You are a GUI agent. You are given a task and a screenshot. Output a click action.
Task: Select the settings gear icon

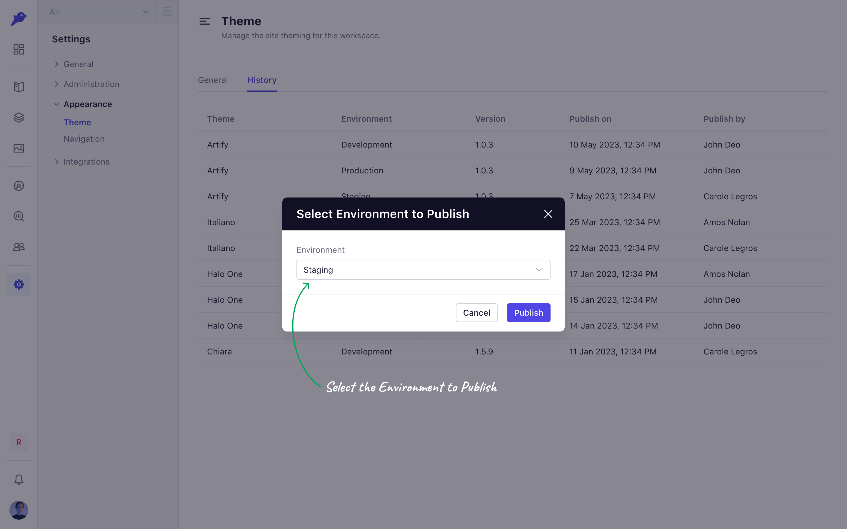[19, 284]
